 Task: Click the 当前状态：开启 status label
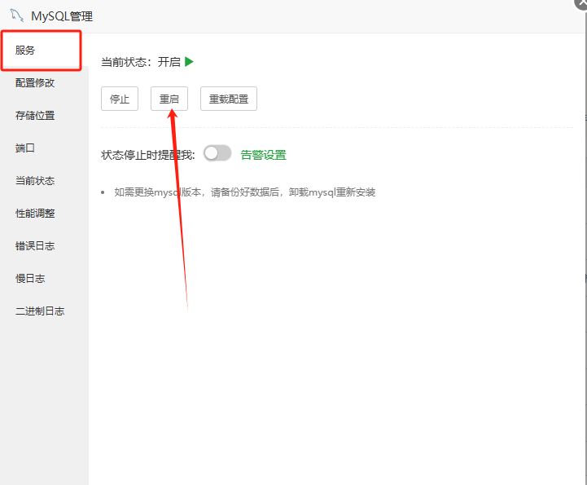[140, 62]
